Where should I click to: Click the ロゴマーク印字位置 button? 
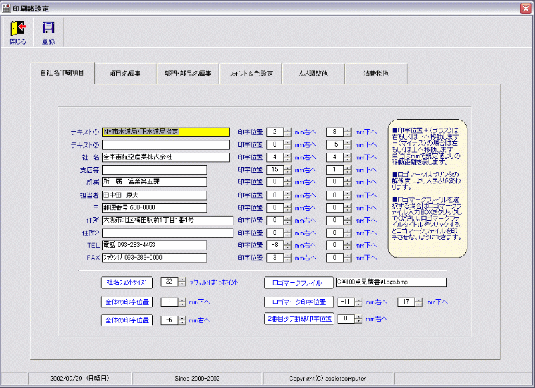298,302
